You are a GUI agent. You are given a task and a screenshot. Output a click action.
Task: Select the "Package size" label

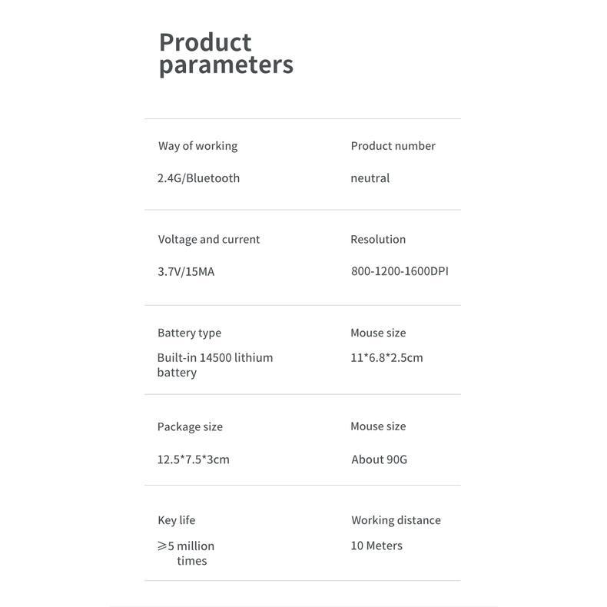tap(190, 427)
